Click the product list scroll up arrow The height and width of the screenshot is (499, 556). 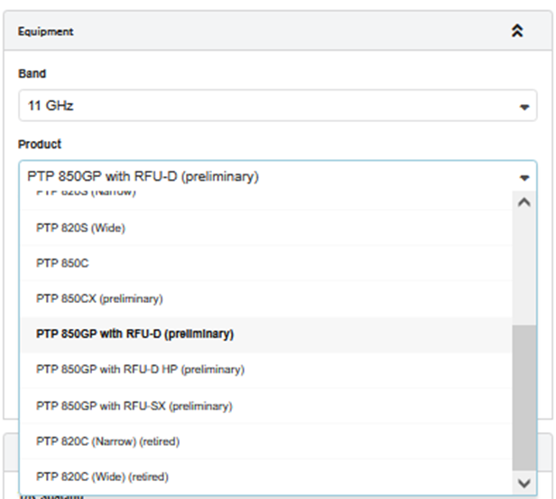click(x=524, y=202)
